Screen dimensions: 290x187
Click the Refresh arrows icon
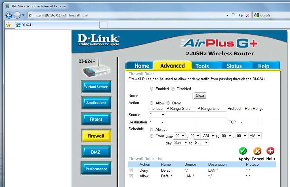pos(241,15)
